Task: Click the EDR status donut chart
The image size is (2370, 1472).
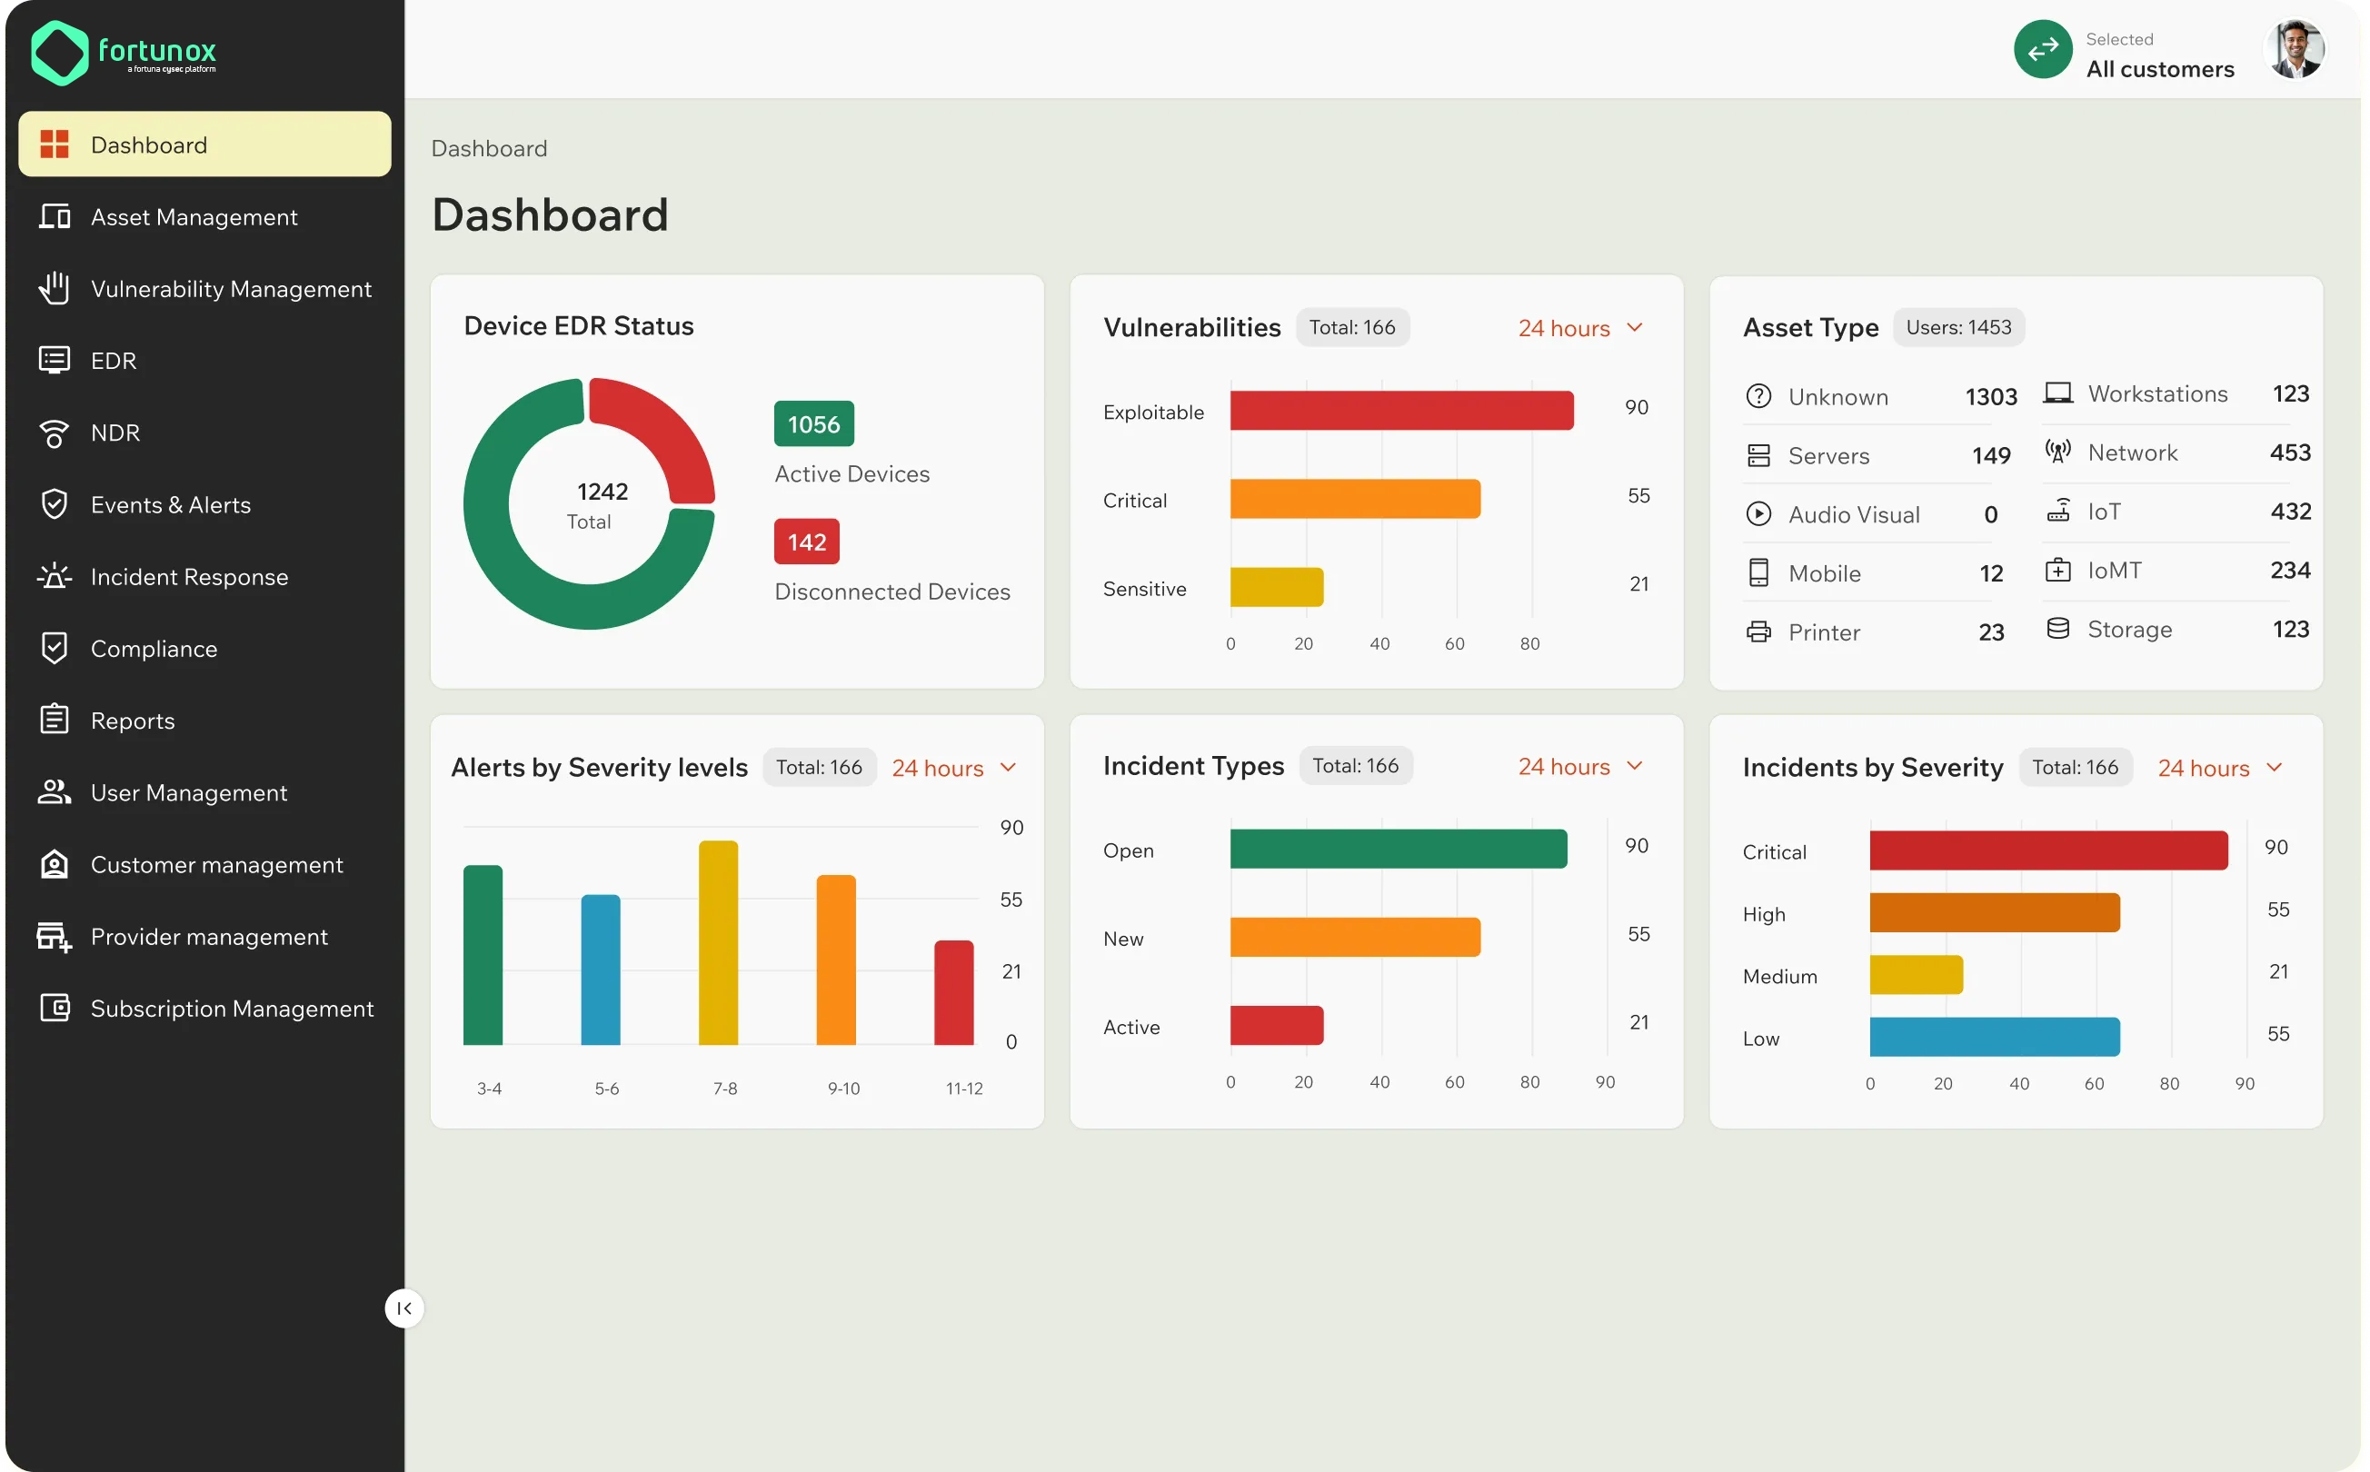Action: [590, 504]
